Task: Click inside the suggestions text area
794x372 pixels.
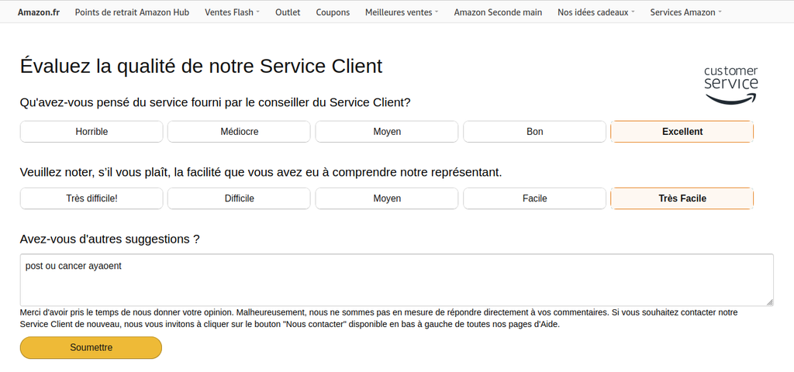Action: click(396, 280)
